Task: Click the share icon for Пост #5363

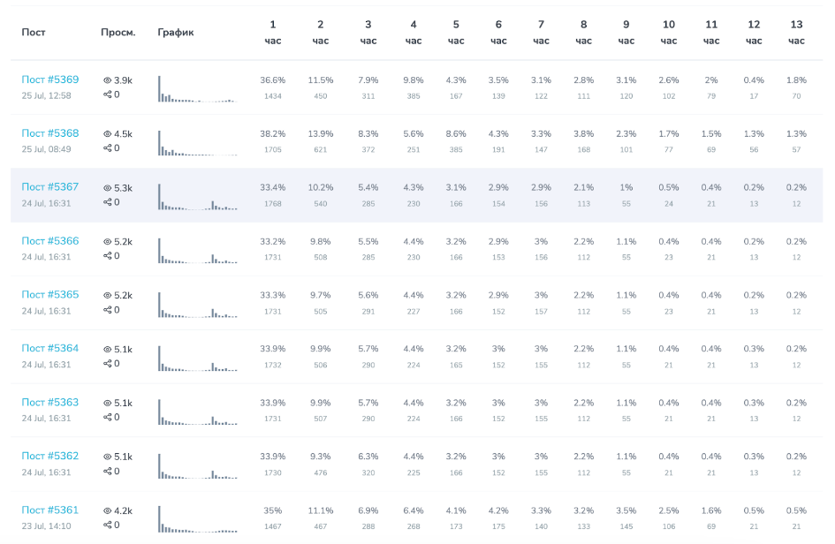Action: pos(107,417)
